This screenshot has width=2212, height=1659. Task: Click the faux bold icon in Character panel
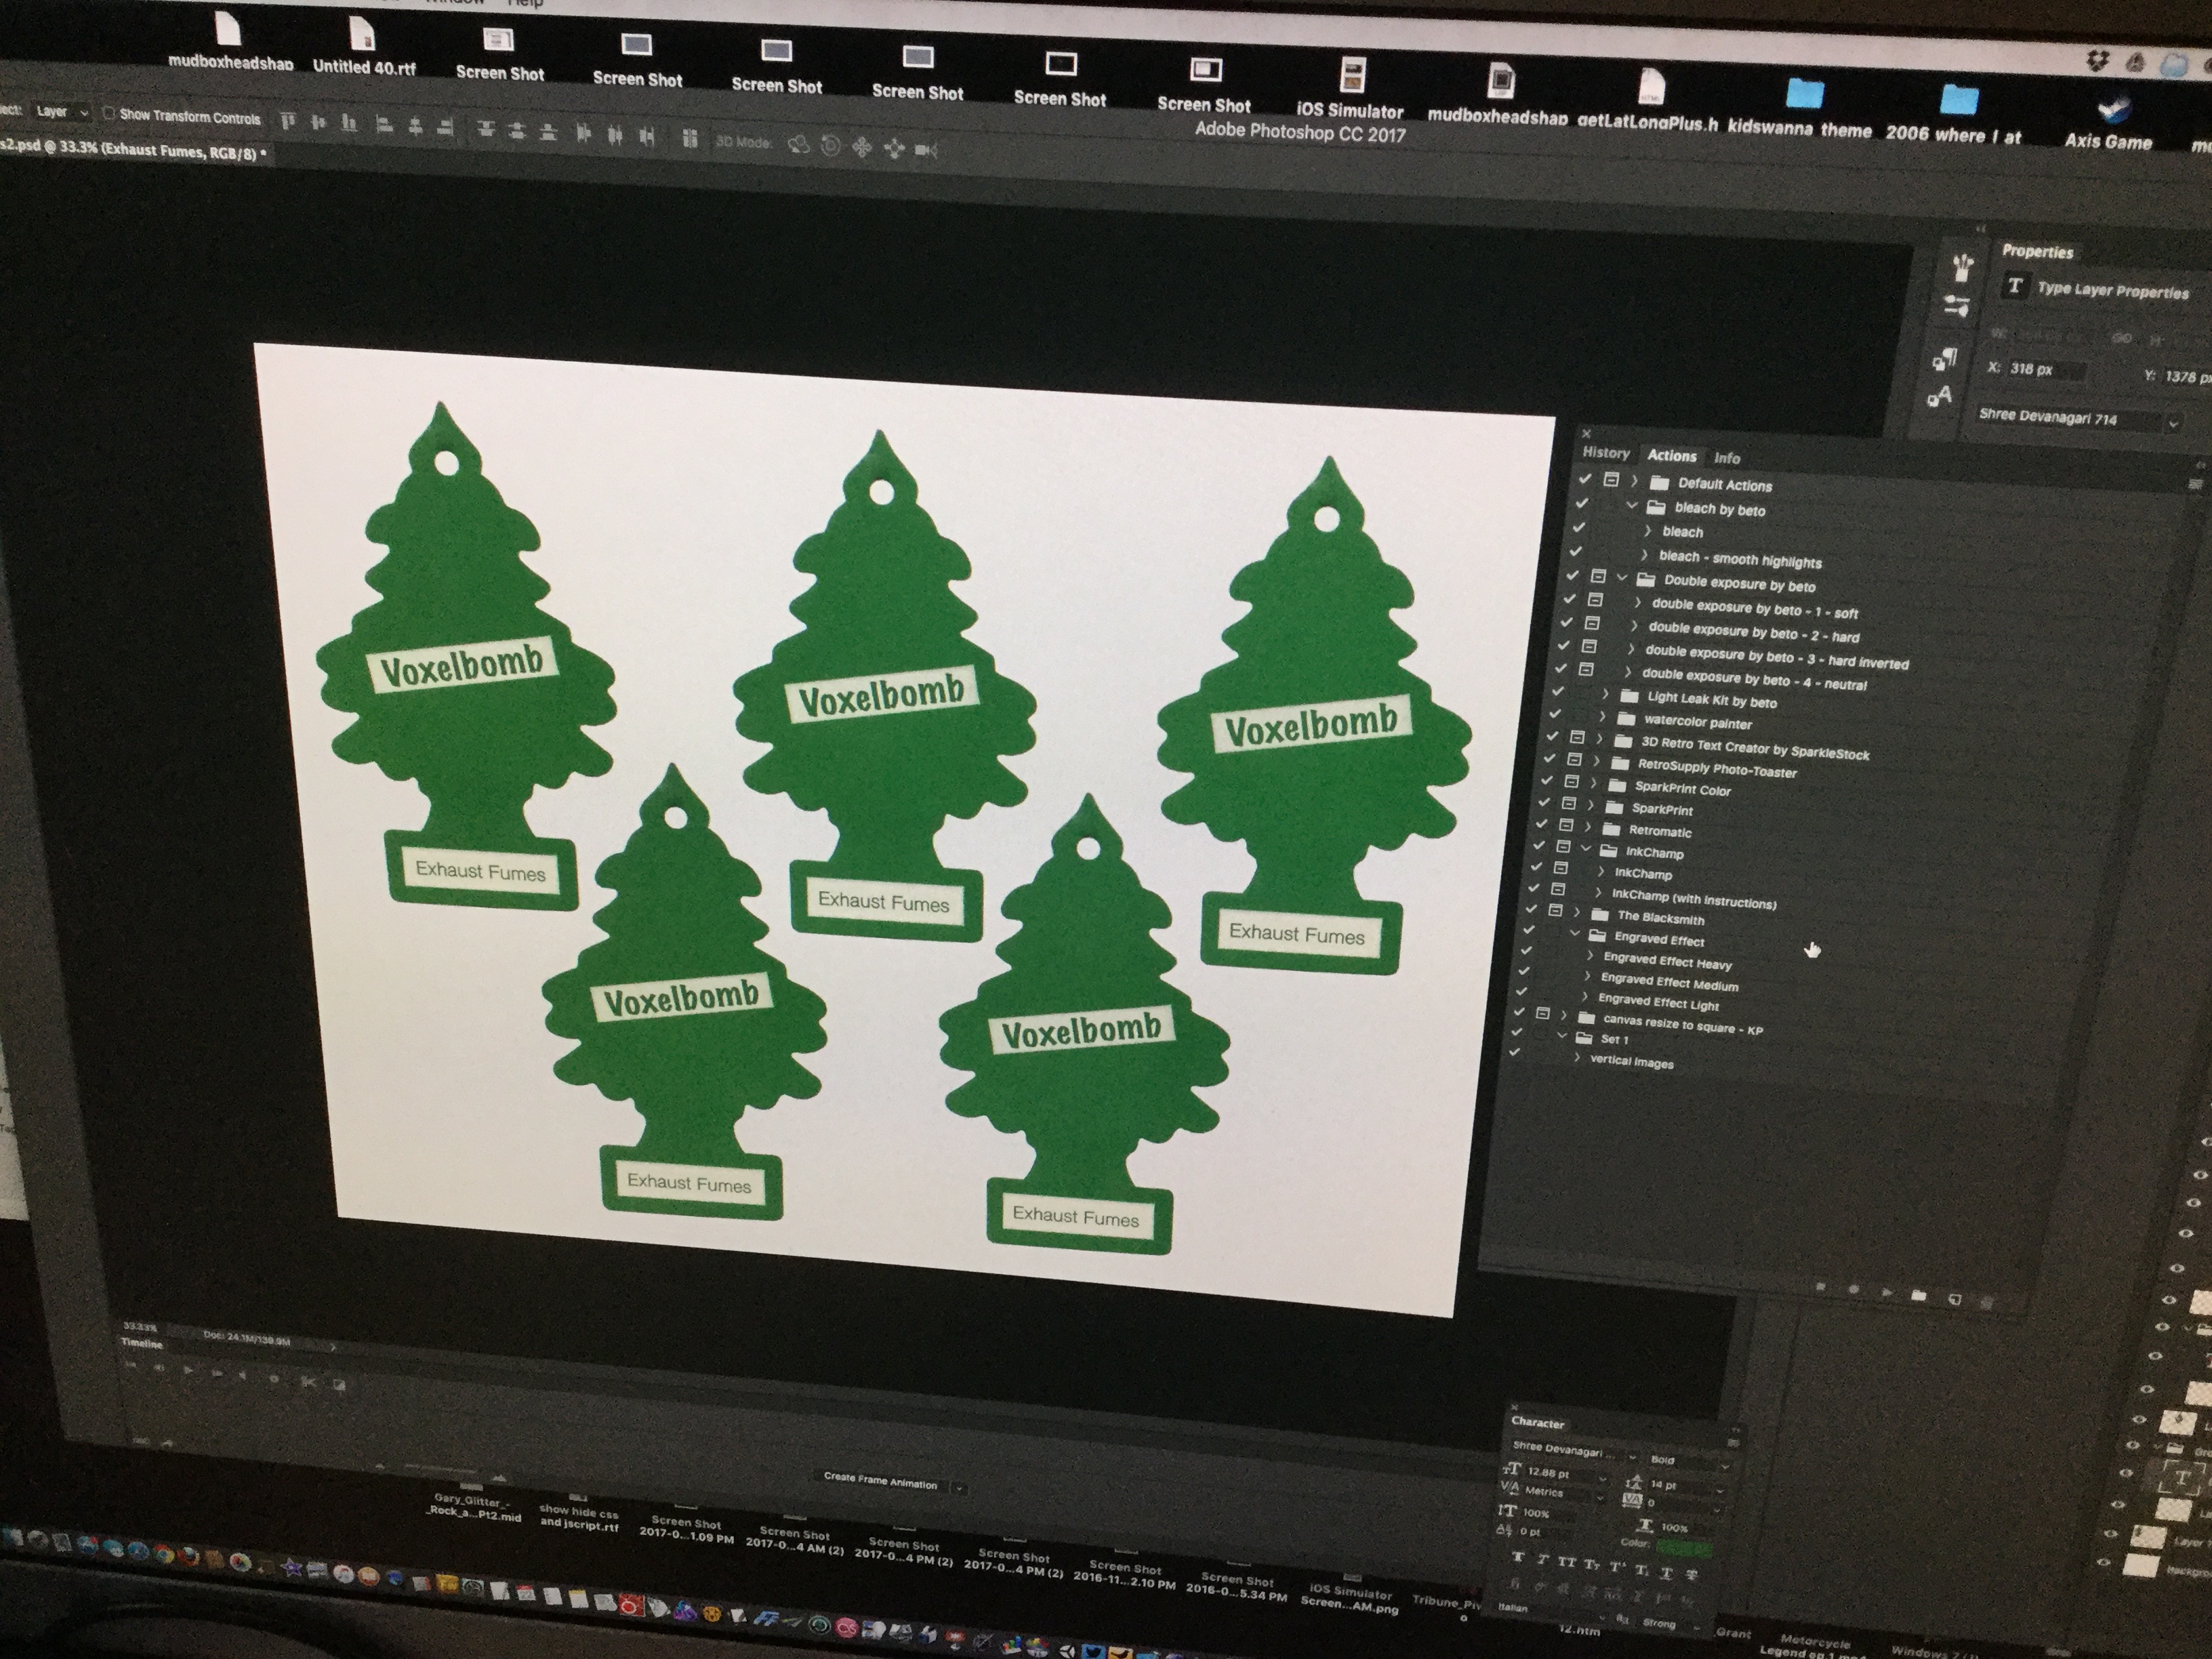click(1518, 1556)
